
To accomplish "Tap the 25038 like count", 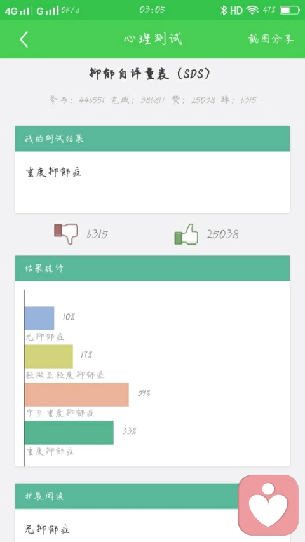I will click(x=222, y=234).
